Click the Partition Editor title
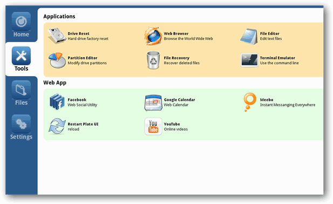333x204 pixels. coord(83,58)
